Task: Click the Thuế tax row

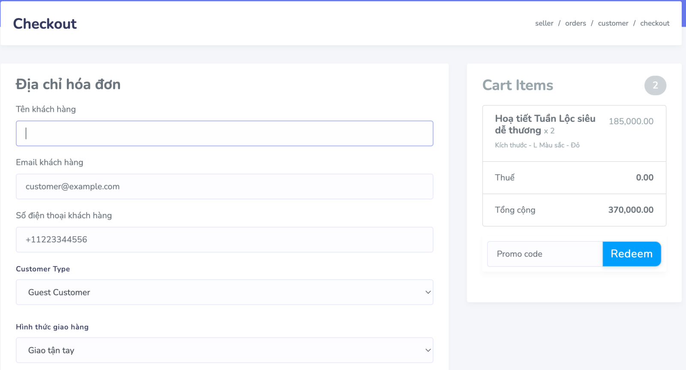Action: tap(574, 177)
